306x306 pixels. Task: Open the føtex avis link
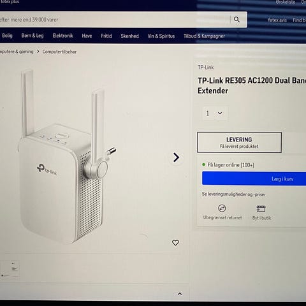click(x=277, y=20)
